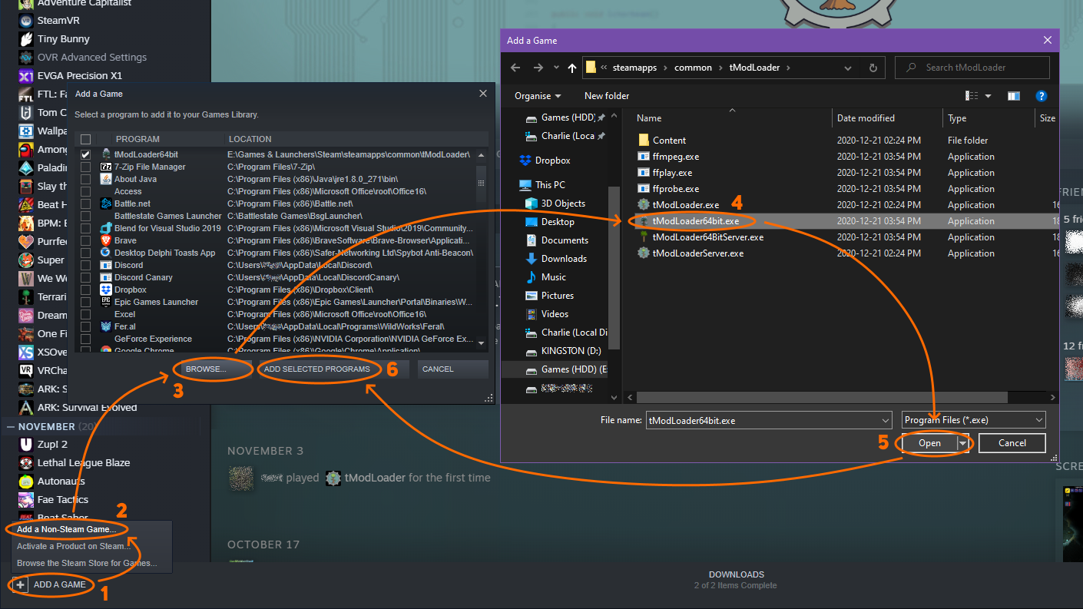1083x609 pixels.
Task: Click the Open button in file dialog
Action: [x=929, y=443]
